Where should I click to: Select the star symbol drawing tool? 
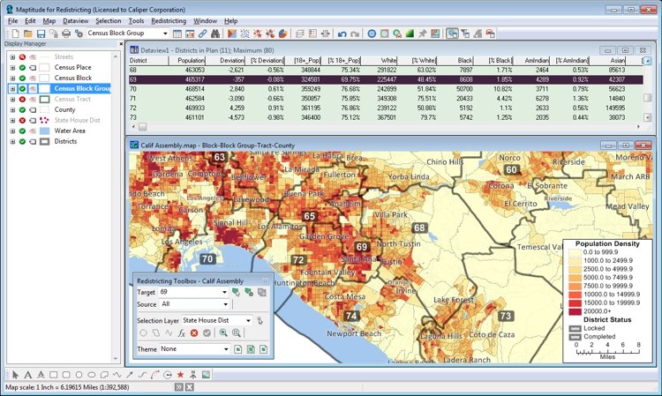[x=180, y=375]
